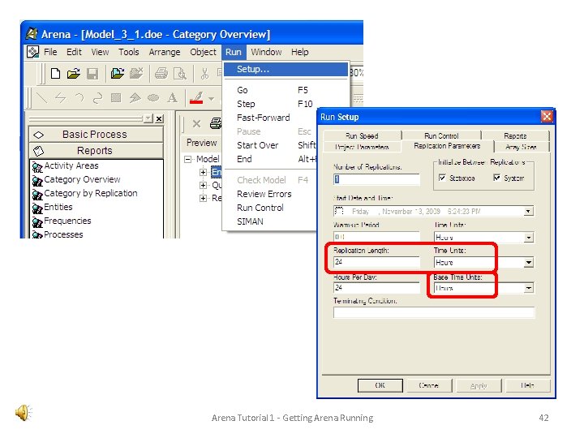Viewport: 584px width, 438px height.
Task: Click the Open folder toolbar icon
Action: [x=74, y=74]
